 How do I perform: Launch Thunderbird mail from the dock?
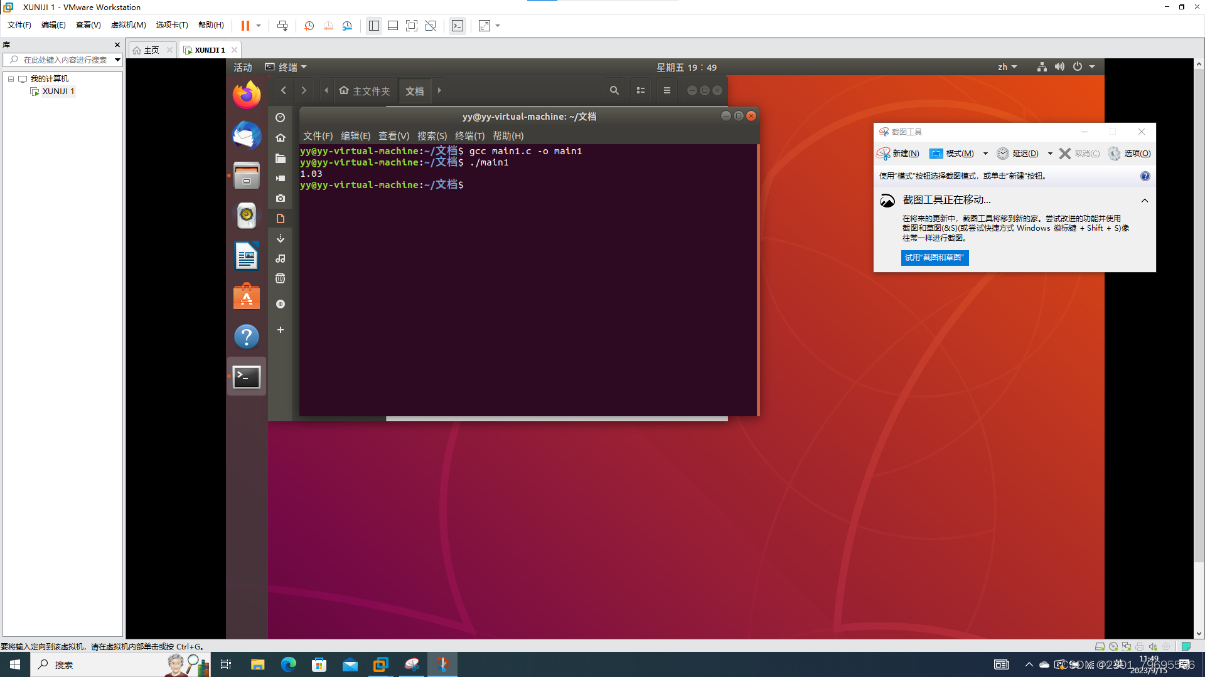(x=247, y=135)
